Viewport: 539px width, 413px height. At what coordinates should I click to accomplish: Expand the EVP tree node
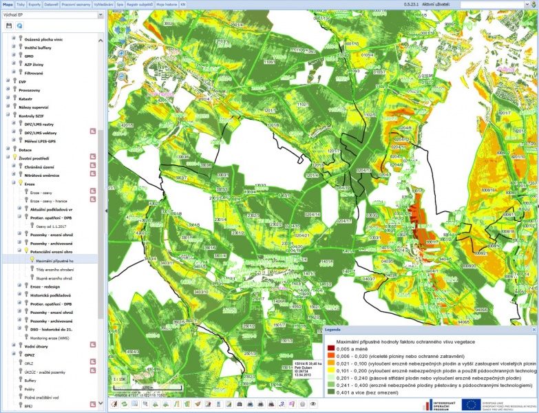[x=6, y=81]
